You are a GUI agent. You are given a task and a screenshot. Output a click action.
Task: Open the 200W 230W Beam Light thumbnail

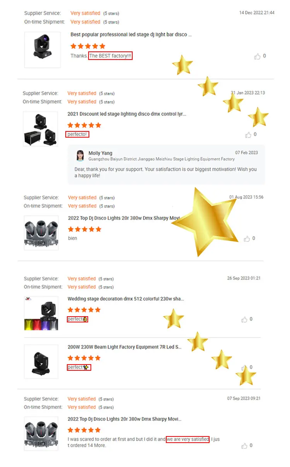pos(41,361)
